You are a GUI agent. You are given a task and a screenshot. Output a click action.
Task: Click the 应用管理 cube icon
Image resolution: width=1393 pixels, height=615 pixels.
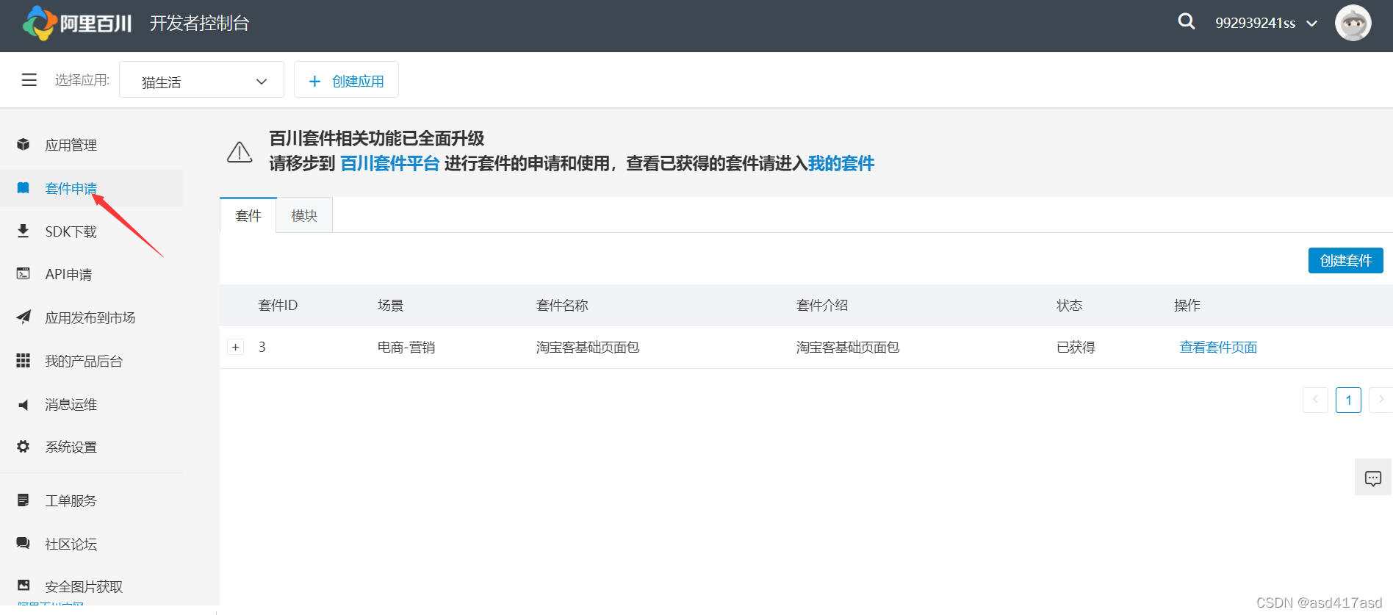tap(24, 145)
